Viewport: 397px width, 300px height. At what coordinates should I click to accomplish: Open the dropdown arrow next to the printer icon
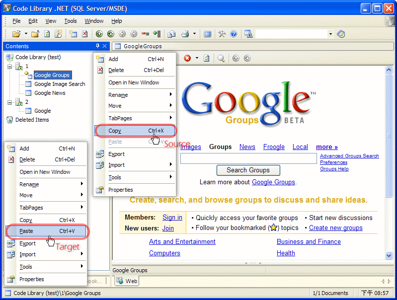pos(194,33)
